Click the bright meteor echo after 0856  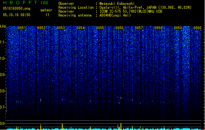click(x=121, y=98)
